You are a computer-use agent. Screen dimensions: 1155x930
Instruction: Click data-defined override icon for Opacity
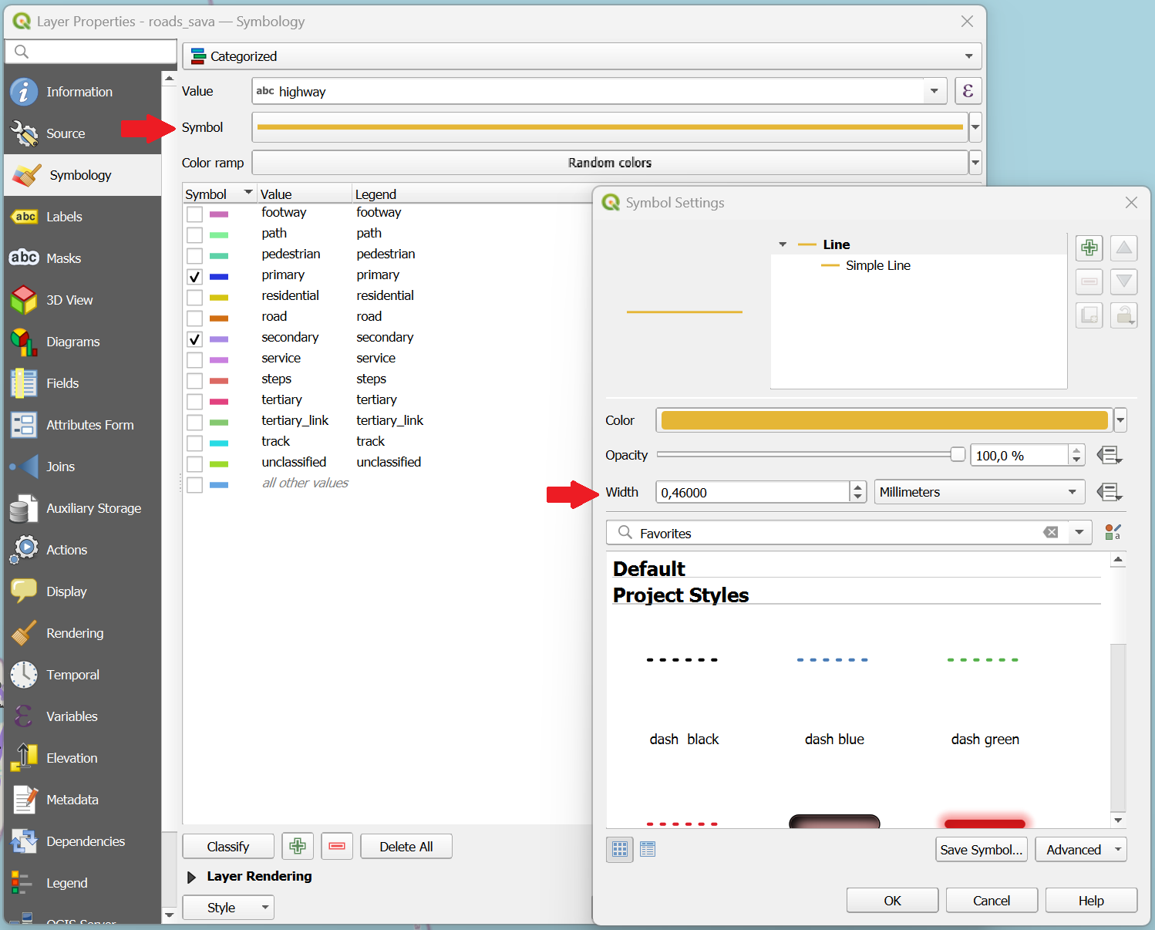1109,455
